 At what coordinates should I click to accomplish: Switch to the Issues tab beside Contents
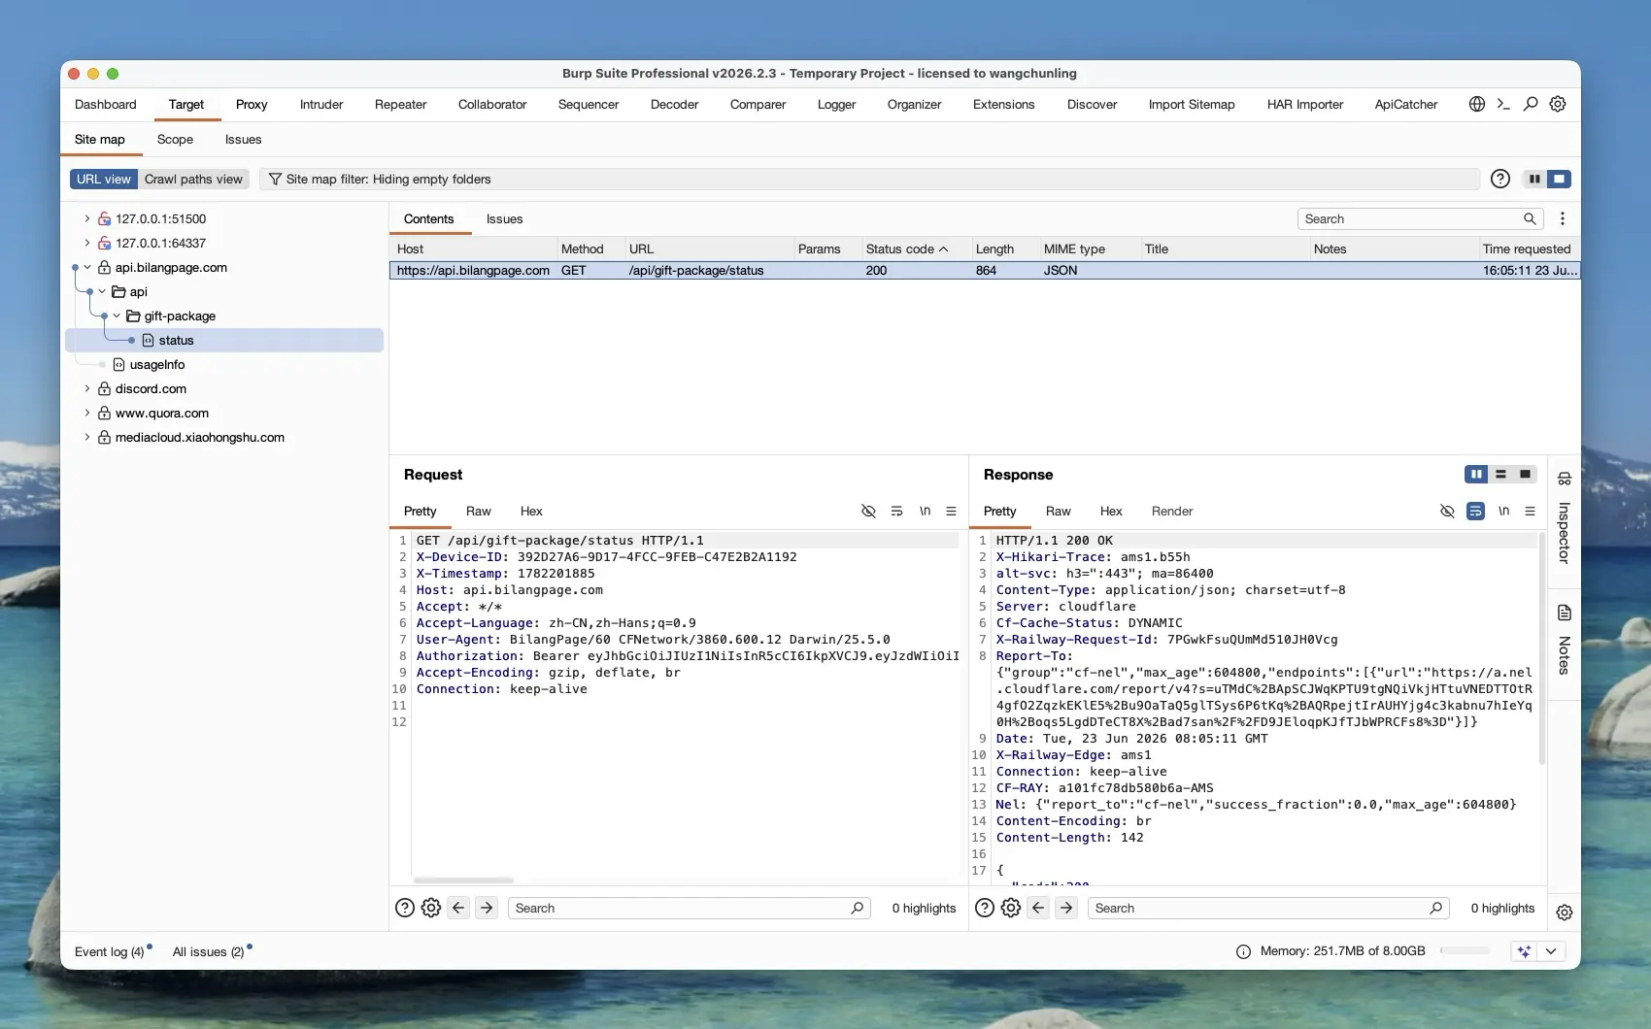click(x=504, y=218)
